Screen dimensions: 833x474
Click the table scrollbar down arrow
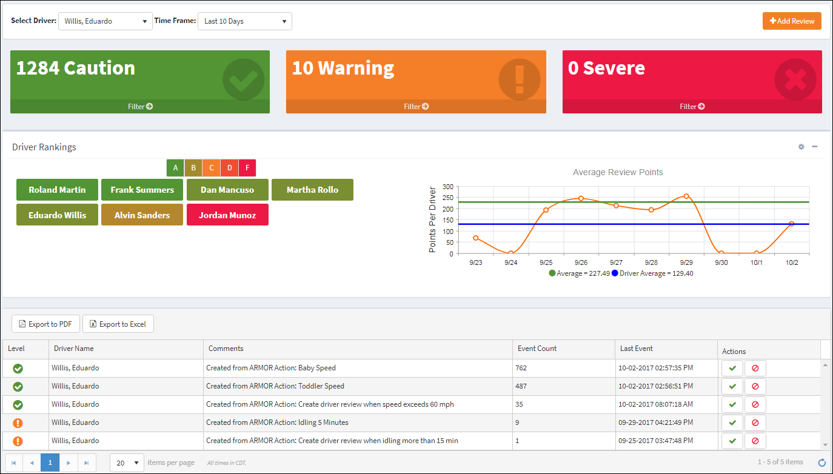[x=825, y=444]
